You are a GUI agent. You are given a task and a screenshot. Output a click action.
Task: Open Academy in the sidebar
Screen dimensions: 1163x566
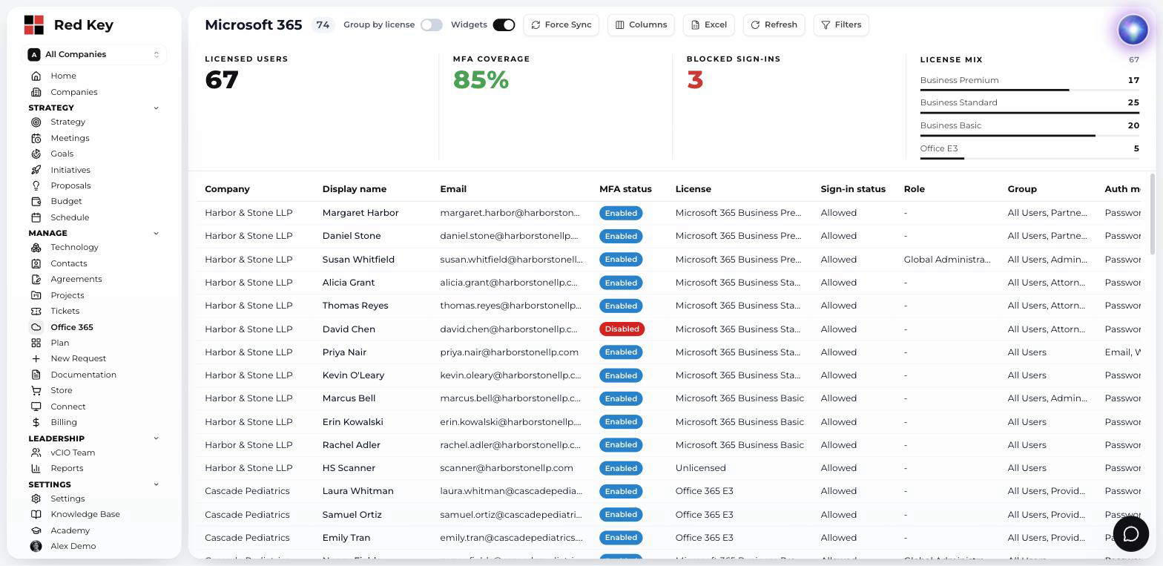(x=70, y=530)
